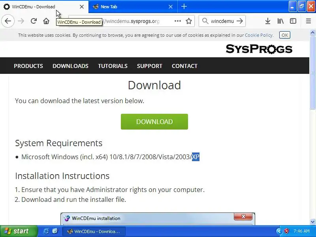Click the second quick launch icon
Screen dimensions: 316x237
(55, 231)
